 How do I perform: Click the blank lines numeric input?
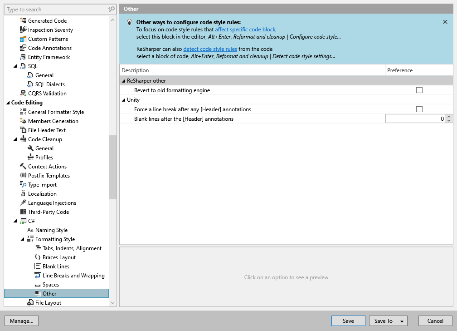click(415, 119)
